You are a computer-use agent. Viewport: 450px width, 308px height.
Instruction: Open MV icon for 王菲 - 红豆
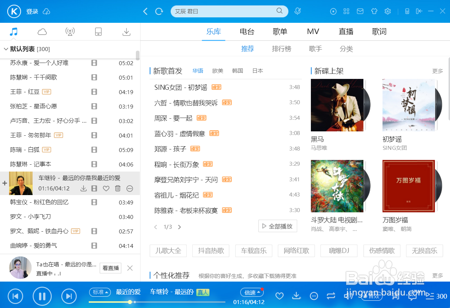[x=94, y=92]
